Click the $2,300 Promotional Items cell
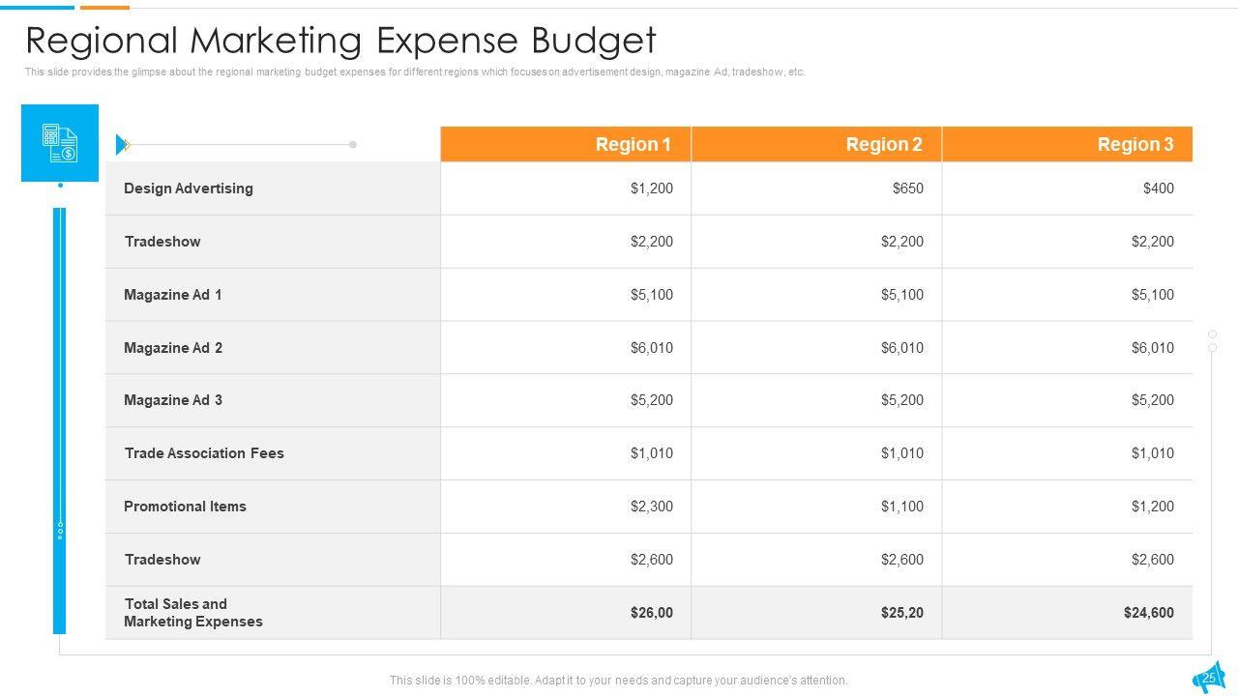Viewport: 1238px width, 696px height. [651, 507]
